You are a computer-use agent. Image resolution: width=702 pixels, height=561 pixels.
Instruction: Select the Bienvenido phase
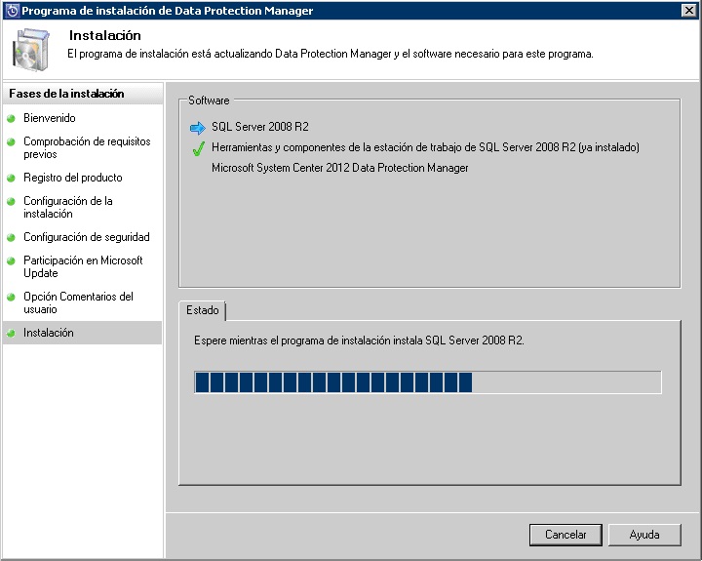(x=50, y=118)
